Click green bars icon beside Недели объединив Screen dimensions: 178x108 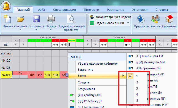(92, 23)
